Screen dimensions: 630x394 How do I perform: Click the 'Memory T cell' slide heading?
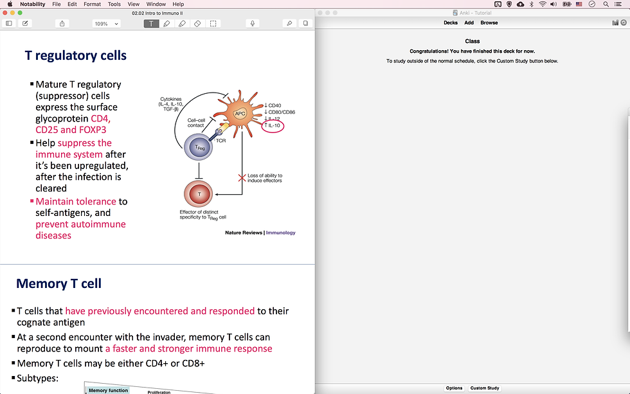[x=59, y=283]
